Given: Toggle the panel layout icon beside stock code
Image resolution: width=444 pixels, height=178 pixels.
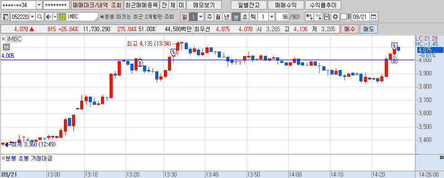Looking at the screenshot, I should [x=5, y=17].
